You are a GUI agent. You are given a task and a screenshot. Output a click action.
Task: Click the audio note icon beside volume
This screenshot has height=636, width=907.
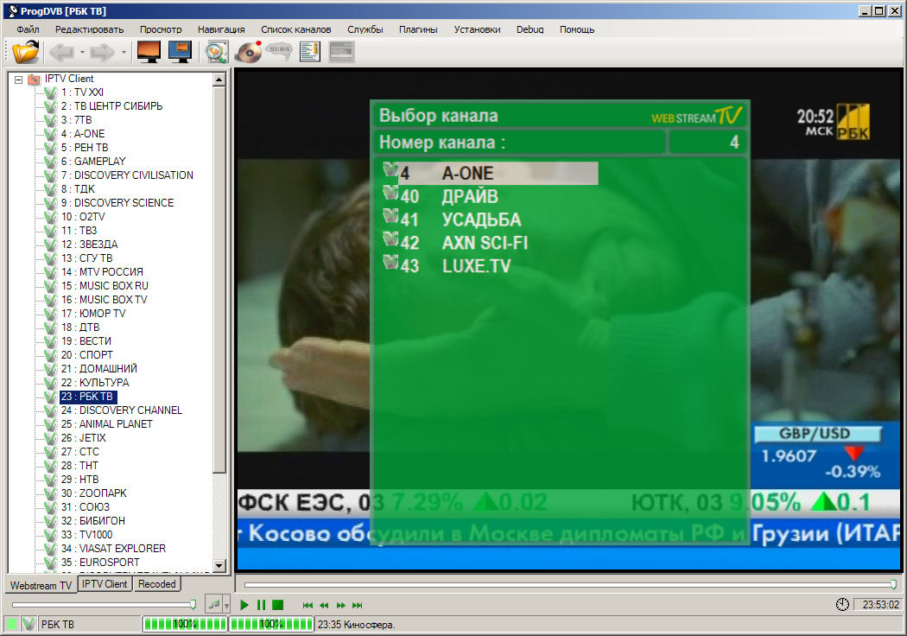214,605
